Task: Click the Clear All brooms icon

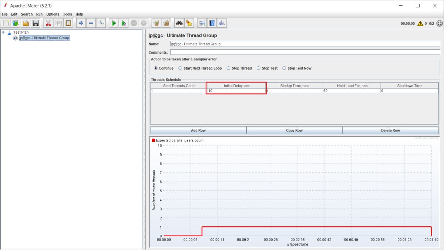Action: click(x=166, y=23)
